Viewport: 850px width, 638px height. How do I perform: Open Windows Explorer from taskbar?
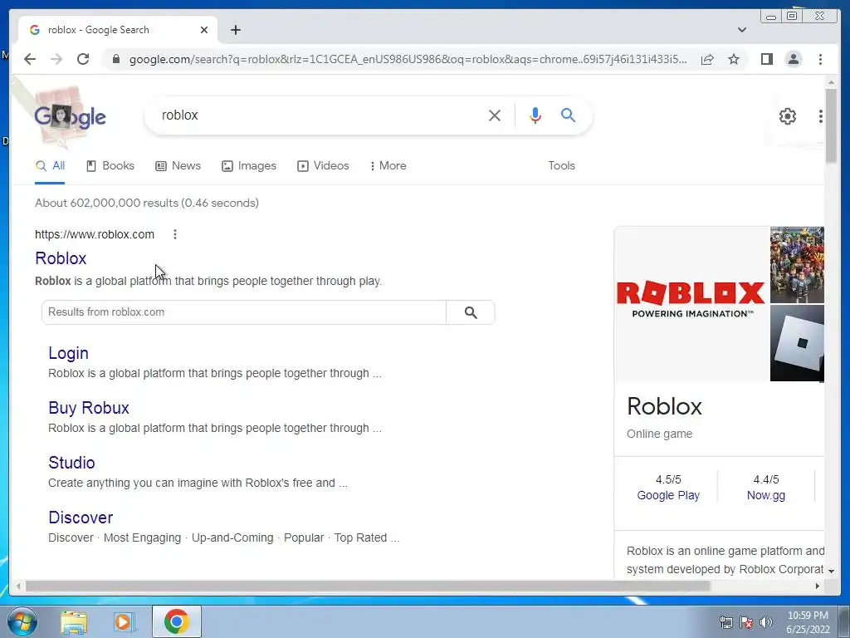[74, 621]
